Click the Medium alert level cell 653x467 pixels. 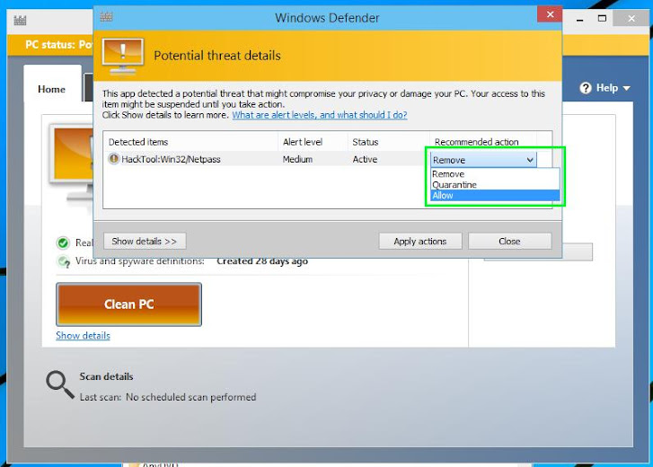297,160
